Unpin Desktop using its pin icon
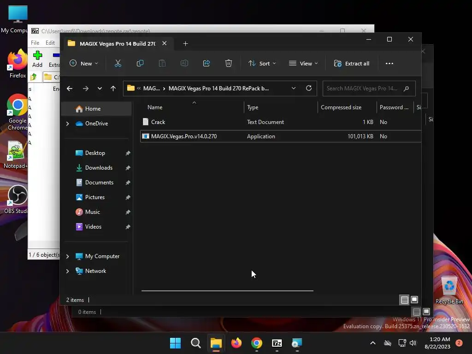 point(128,153)
